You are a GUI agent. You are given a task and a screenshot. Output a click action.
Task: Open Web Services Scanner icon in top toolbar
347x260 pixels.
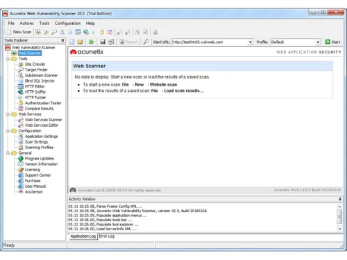[119, 32]
